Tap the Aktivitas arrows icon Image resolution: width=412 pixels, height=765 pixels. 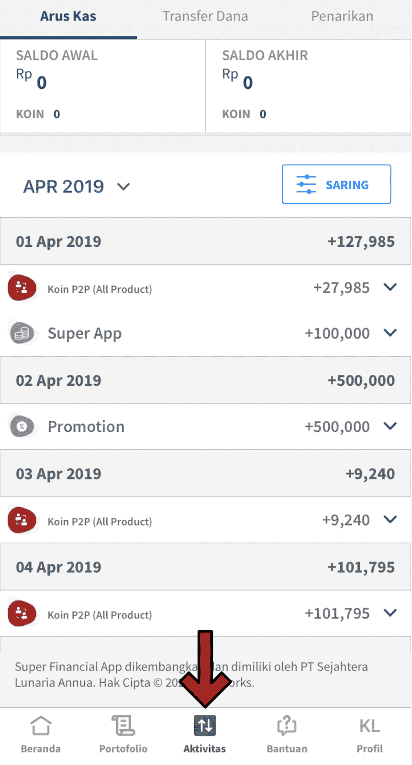pos(205,726)
